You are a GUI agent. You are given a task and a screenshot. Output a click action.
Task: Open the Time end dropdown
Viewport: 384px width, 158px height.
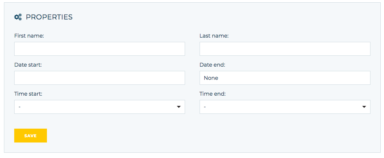pyautogui.click(x=285, y=107)
